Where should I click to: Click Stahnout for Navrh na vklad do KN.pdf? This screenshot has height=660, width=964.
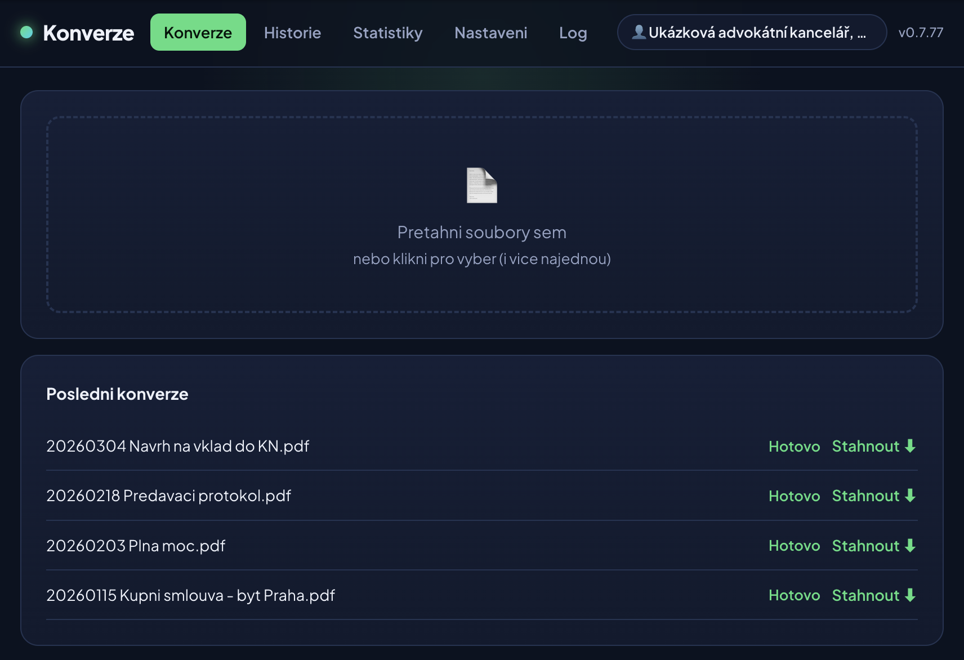click(x=874, y=446)
